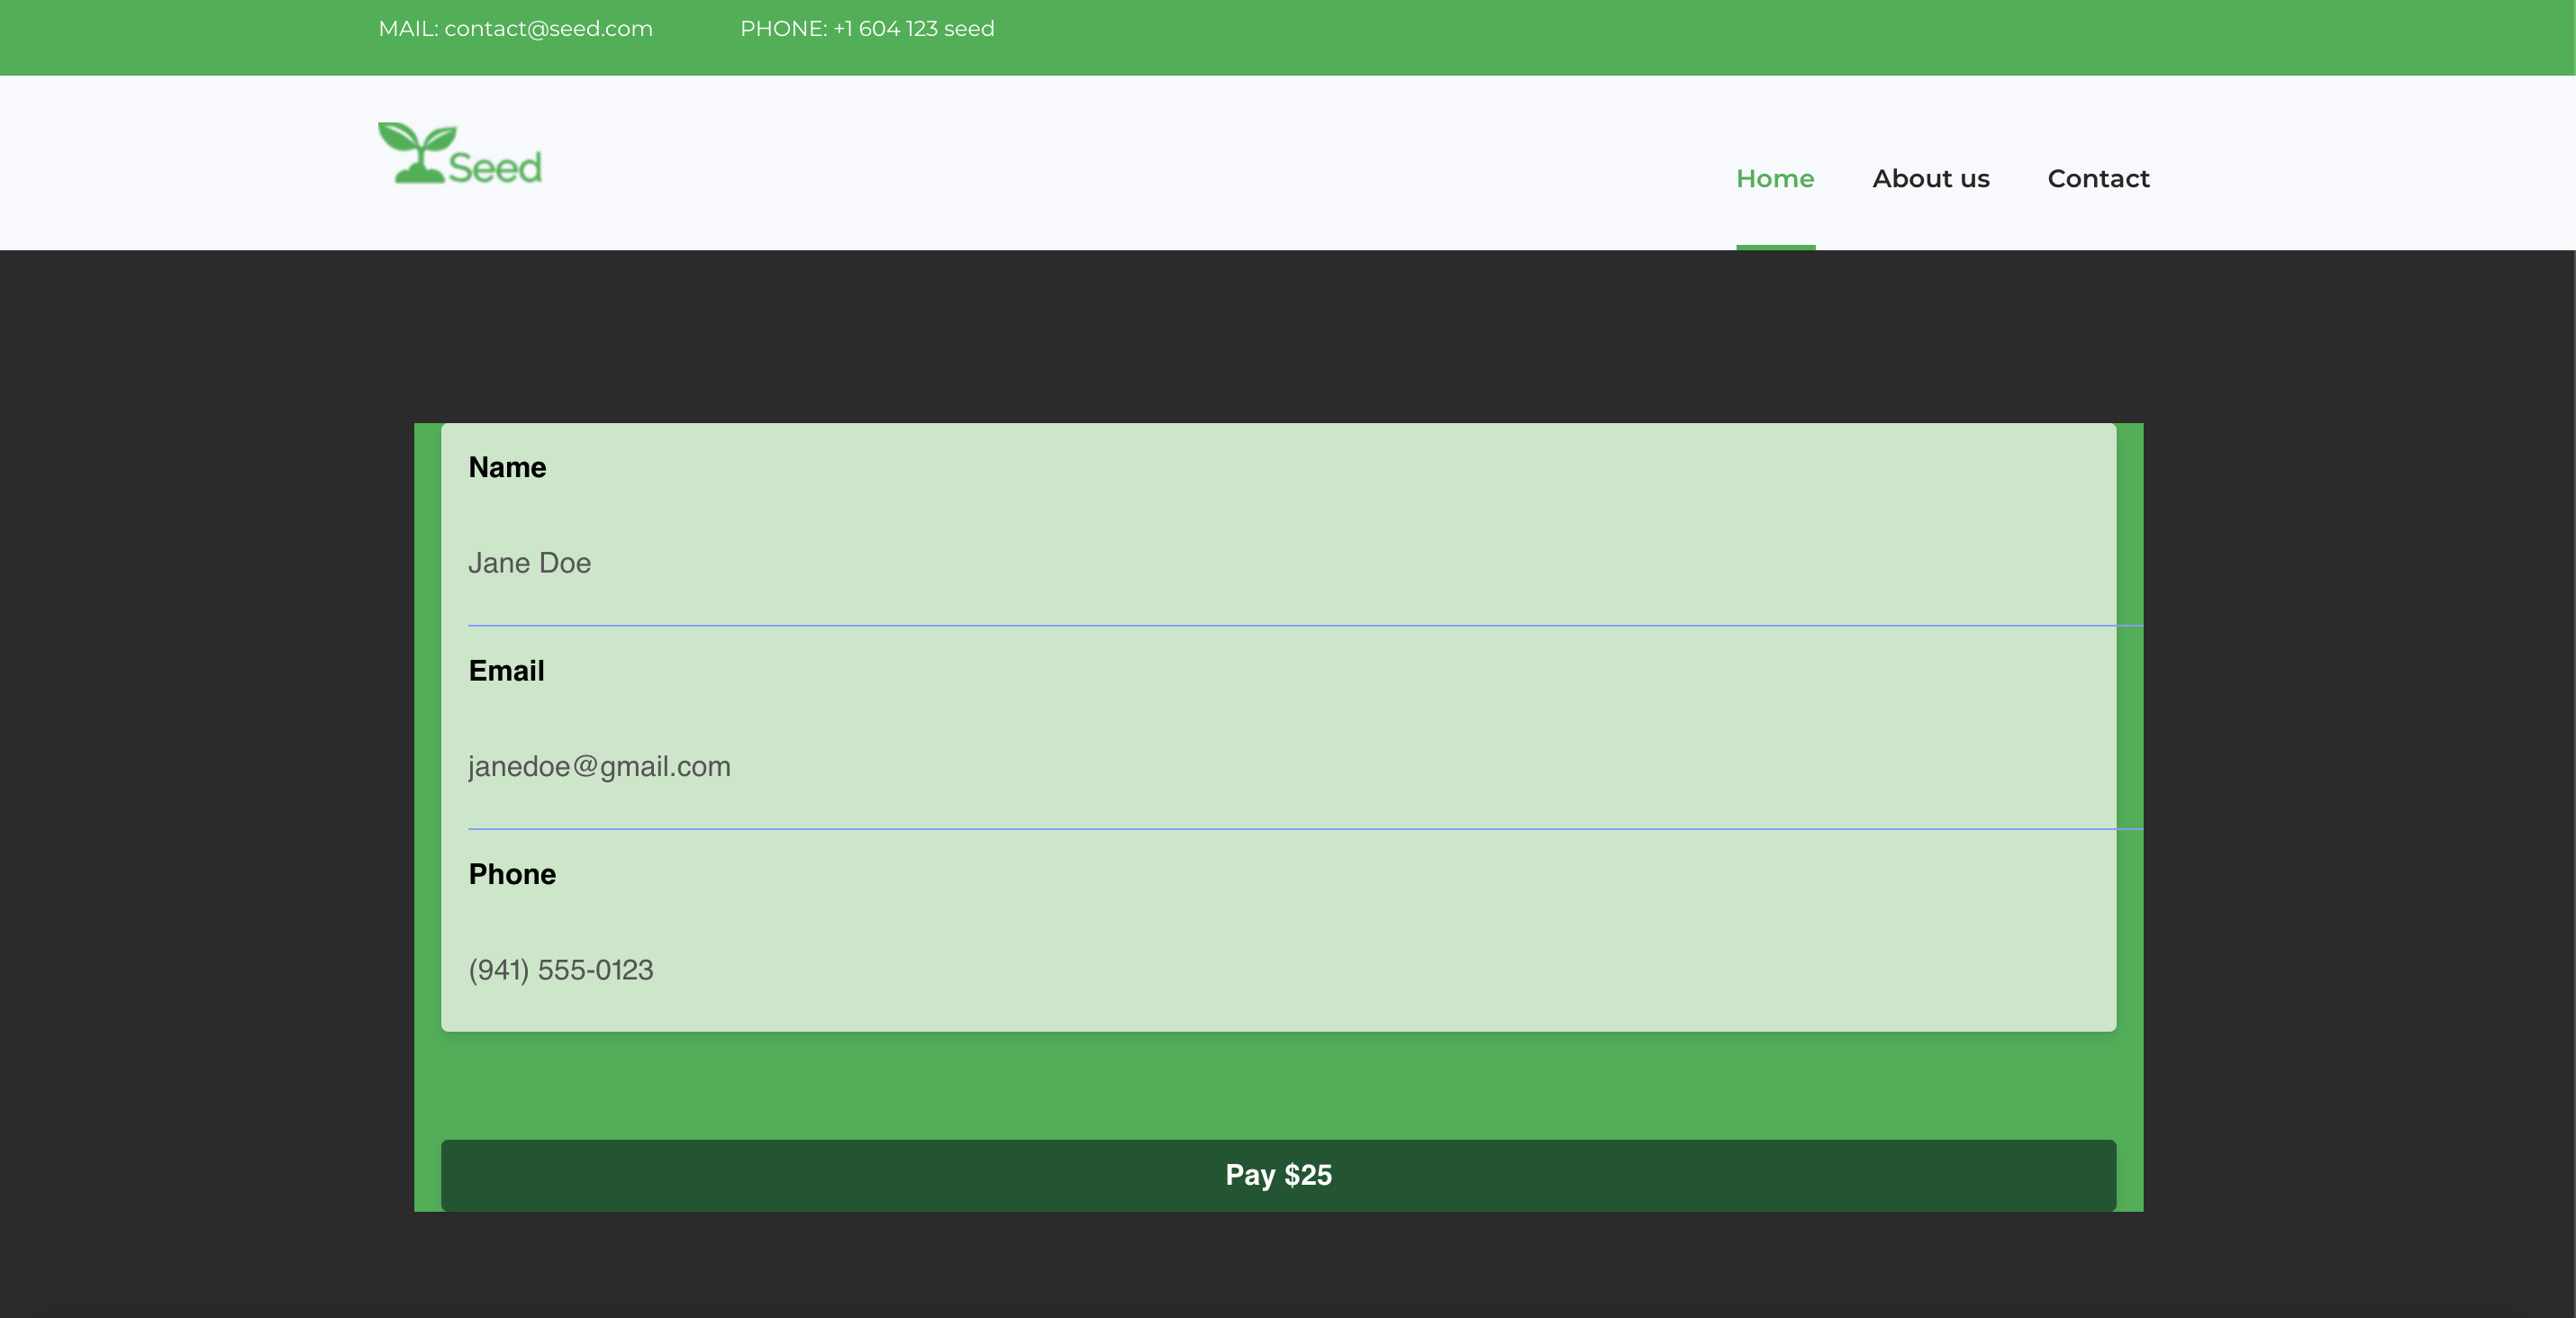2576x1318 pixels.
Task: Click the Phone field label
Action: click(512, 874)
